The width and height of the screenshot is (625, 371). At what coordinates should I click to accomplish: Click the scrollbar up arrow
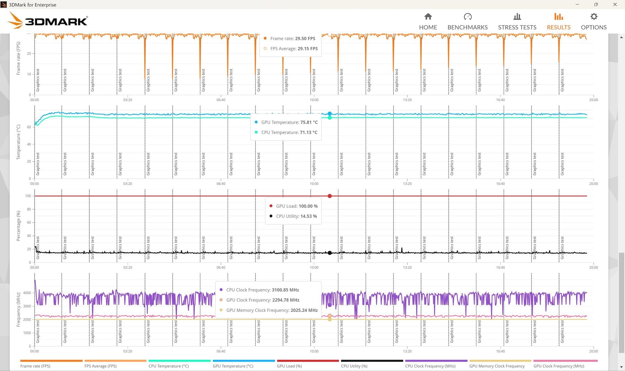pyautogui.click(x=621, y=37)
